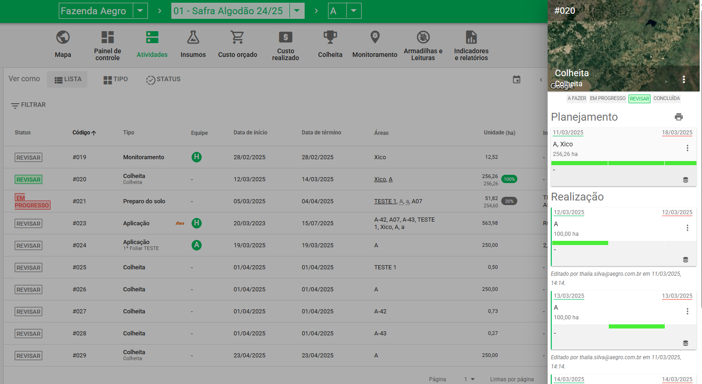Open Painel de controle dashboard icon
The height and width of the screenshot is (384, 702).
pyautogui.click(x=108, y=37)
